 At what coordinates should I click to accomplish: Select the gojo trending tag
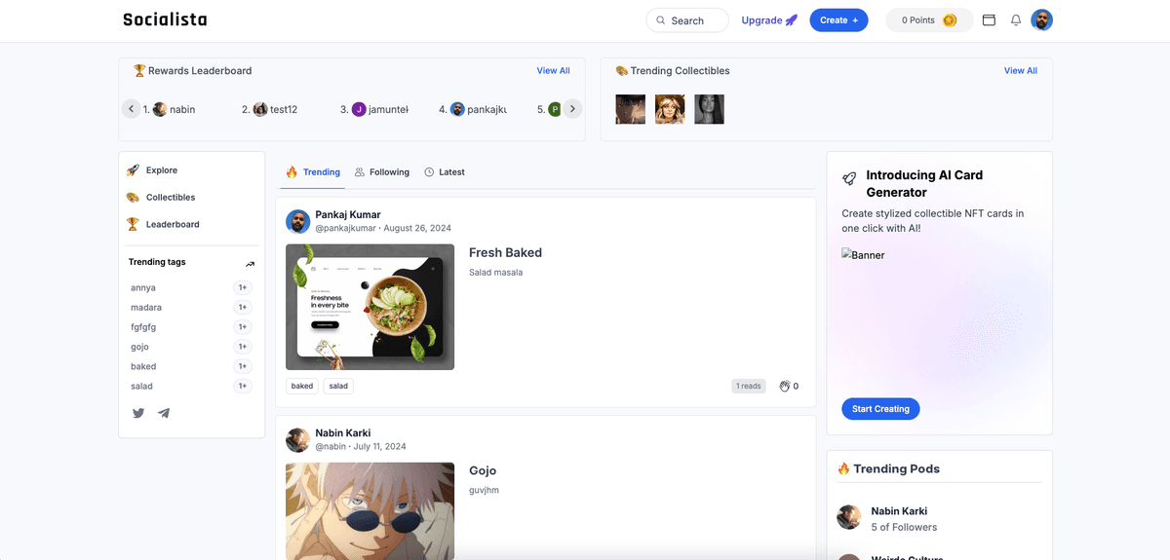(139, 347)
